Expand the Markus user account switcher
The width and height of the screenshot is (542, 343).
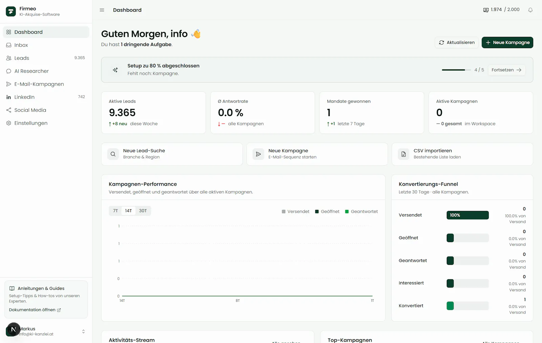(83, 331)
